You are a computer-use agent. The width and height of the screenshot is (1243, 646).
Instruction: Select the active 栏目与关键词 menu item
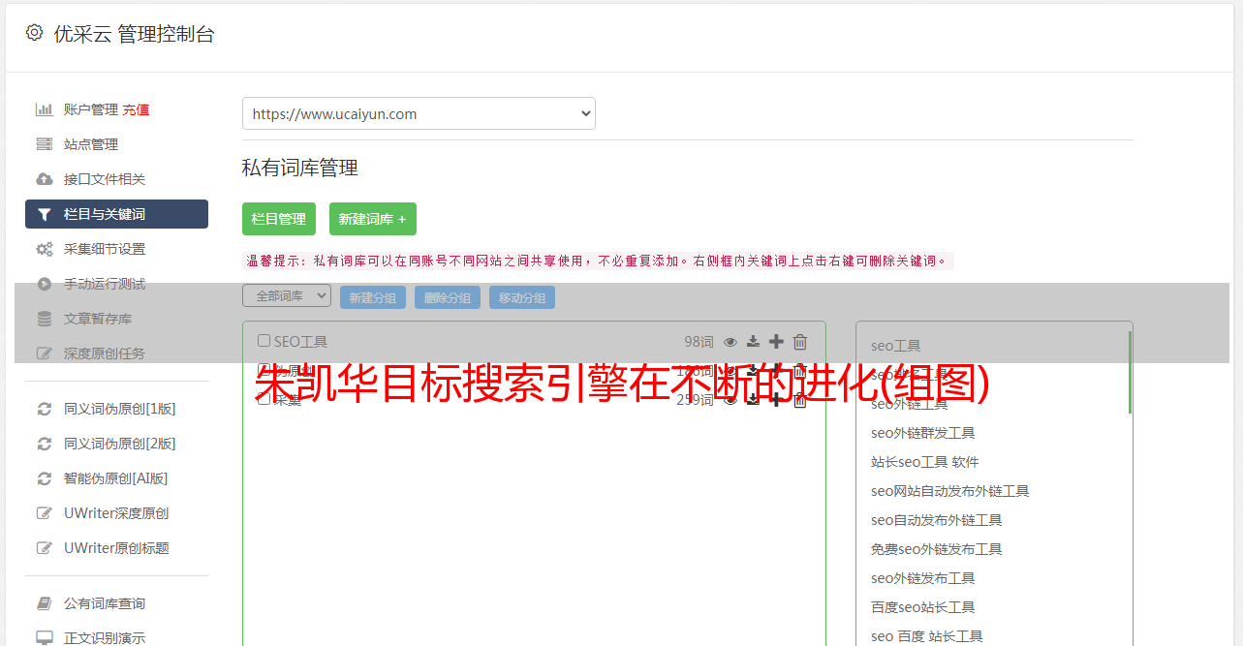coord(116,214)
